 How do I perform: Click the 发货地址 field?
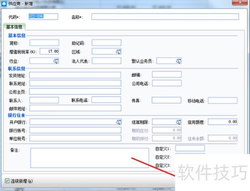(75, 75)
